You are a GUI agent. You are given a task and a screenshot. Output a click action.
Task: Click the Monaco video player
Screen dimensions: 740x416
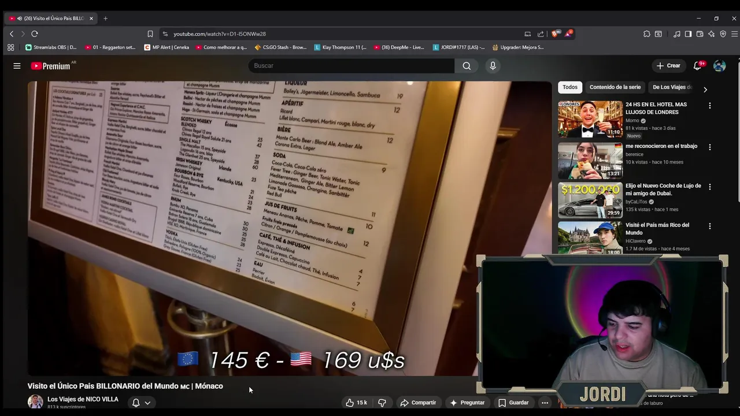[289, 228]
